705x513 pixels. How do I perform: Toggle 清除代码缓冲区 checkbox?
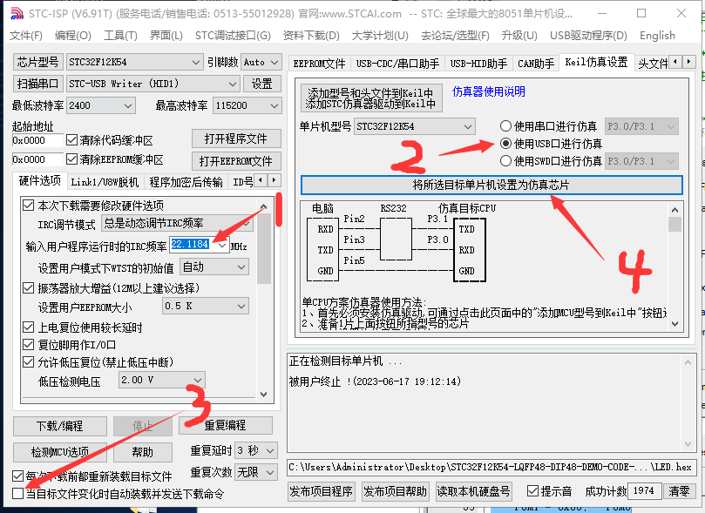point(72,140)
